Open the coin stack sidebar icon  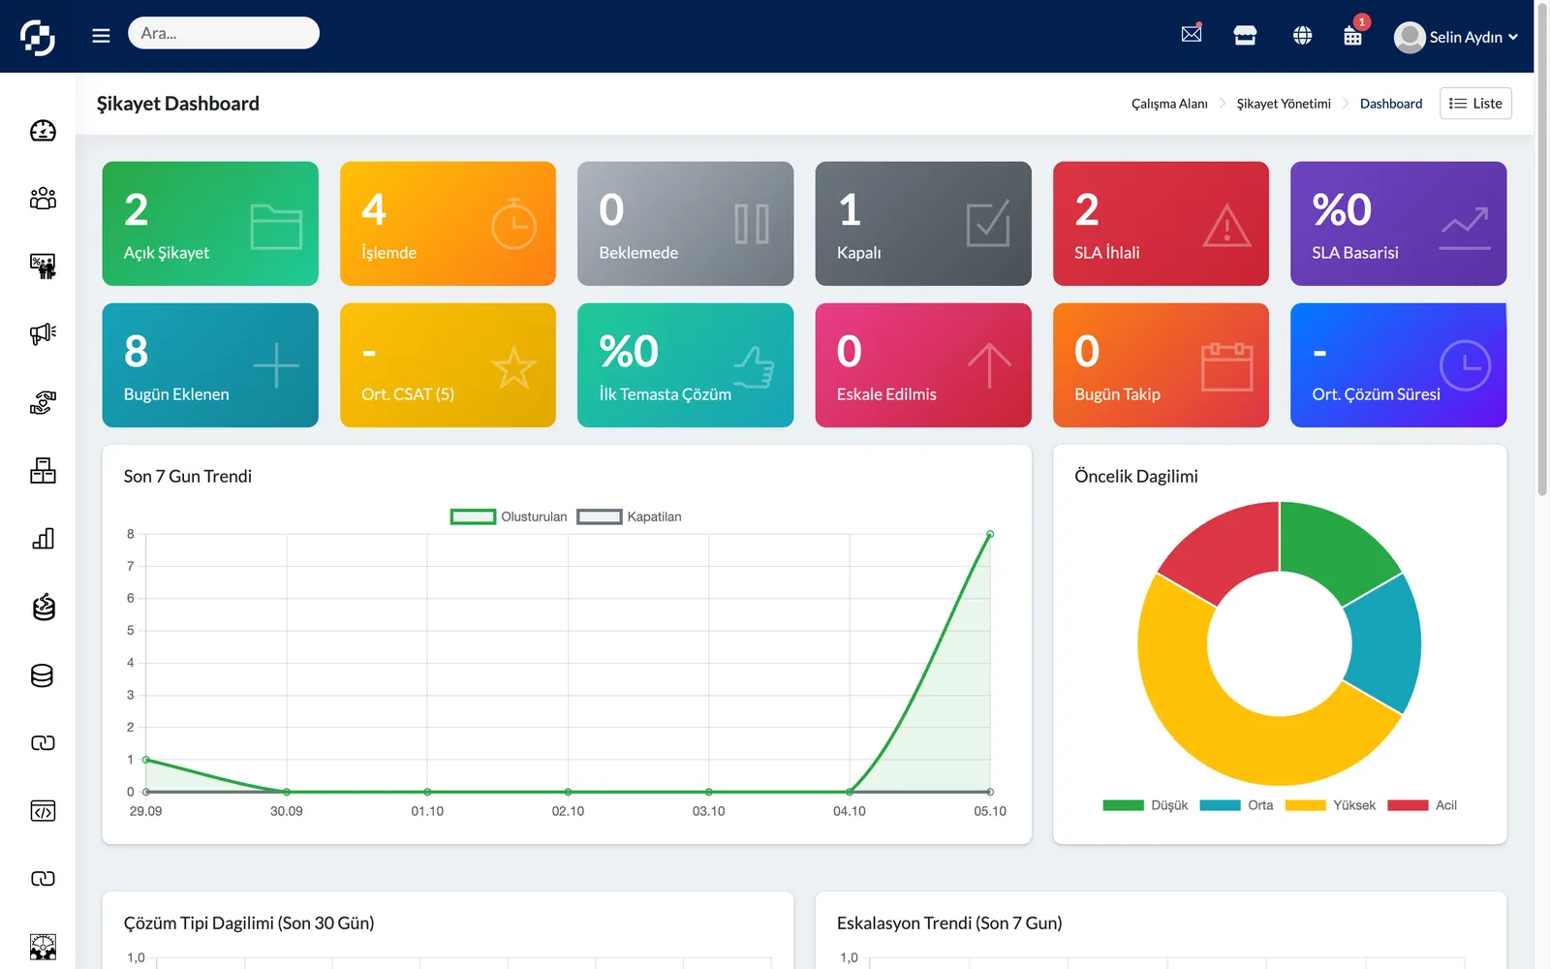click(43, 608)
